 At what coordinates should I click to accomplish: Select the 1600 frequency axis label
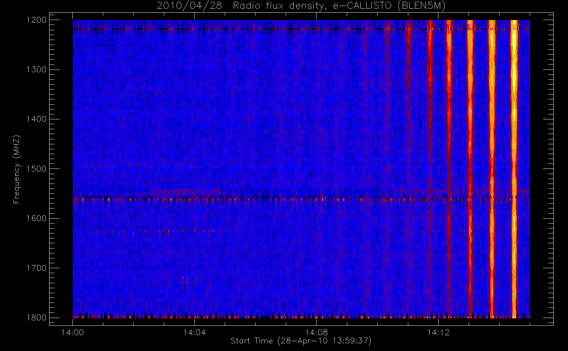coord(37,218)
